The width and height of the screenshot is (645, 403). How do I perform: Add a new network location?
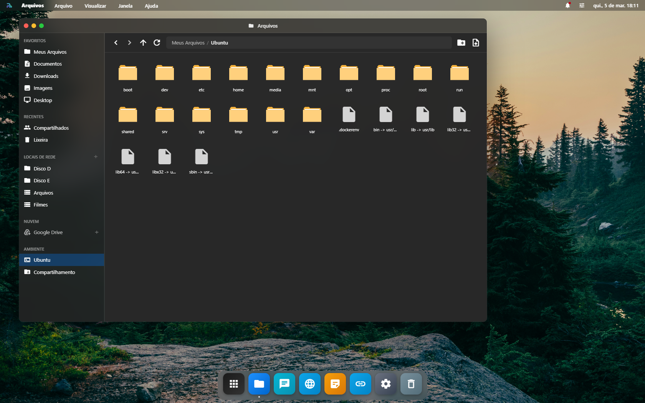pyautogui.click(x=96, y=157)
